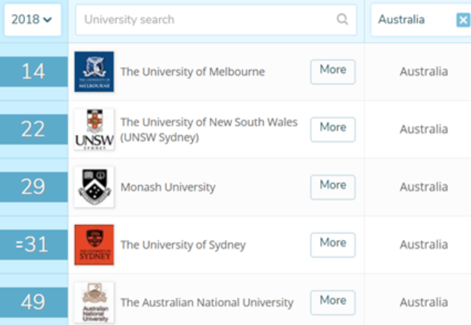Show More for University of Sydney

pyautogui.click(x=333, y=245)
